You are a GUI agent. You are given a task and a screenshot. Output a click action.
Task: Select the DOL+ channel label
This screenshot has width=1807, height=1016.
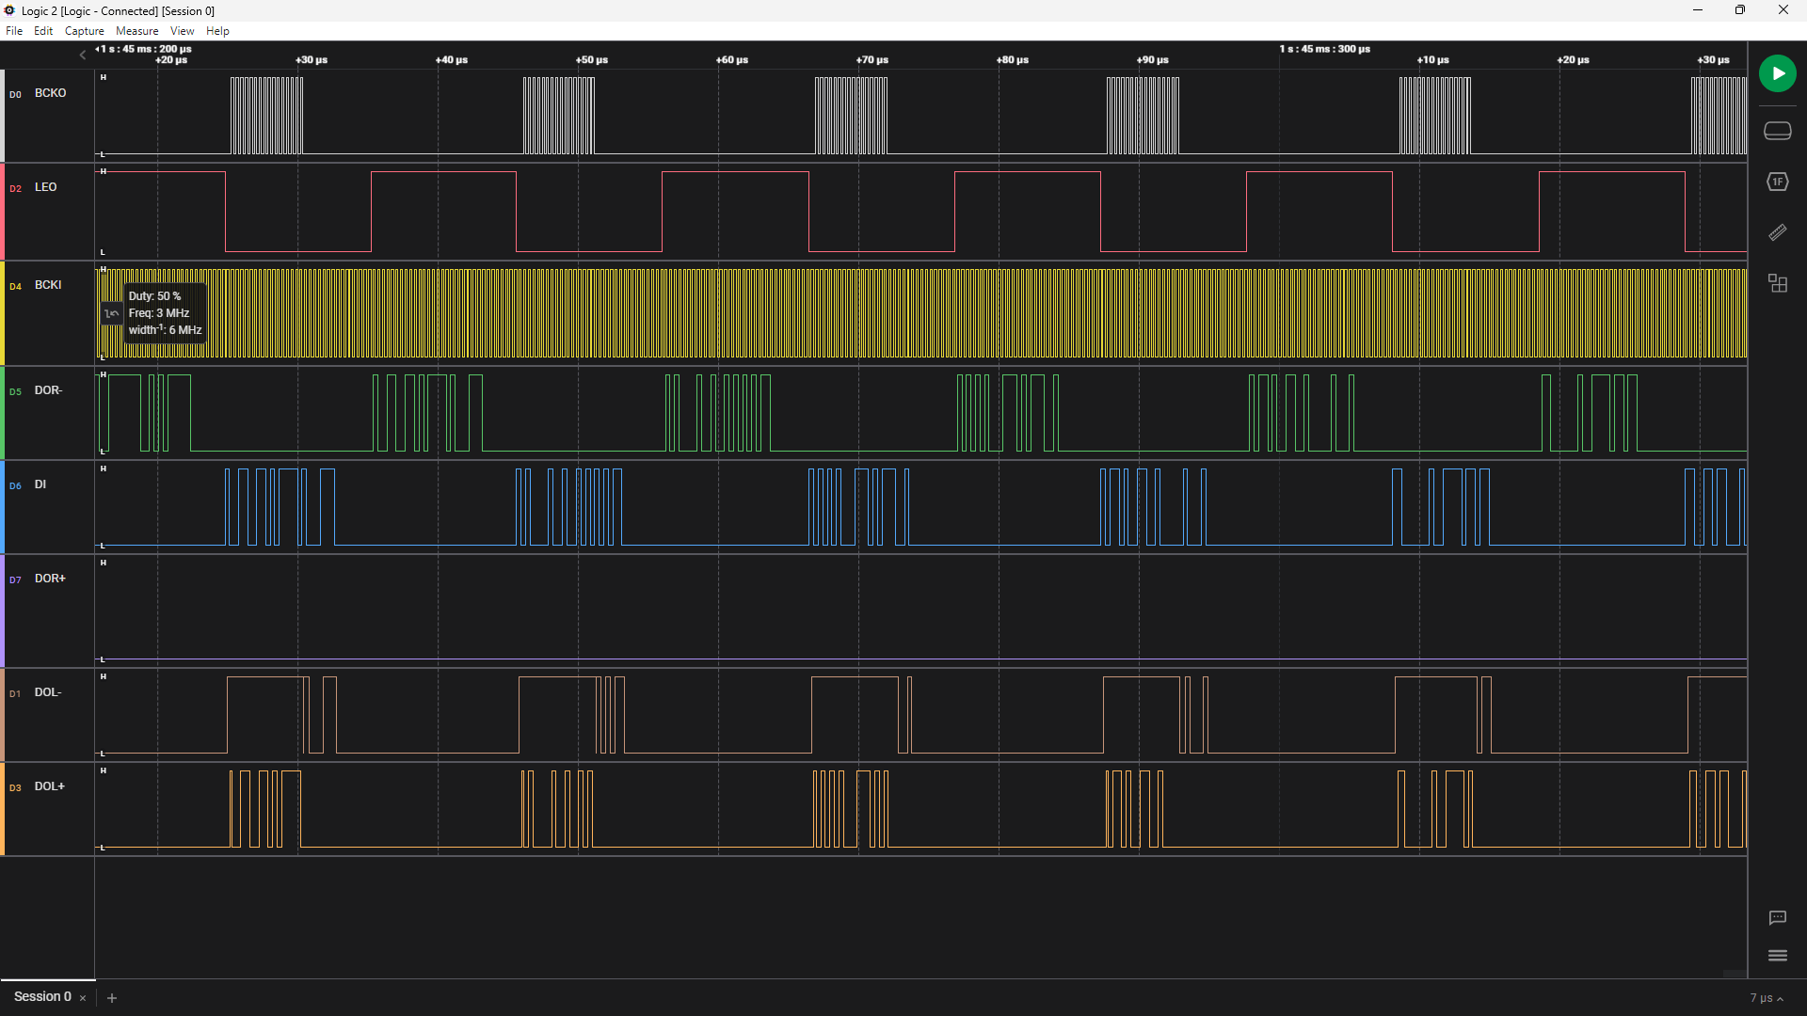[50, 786]
